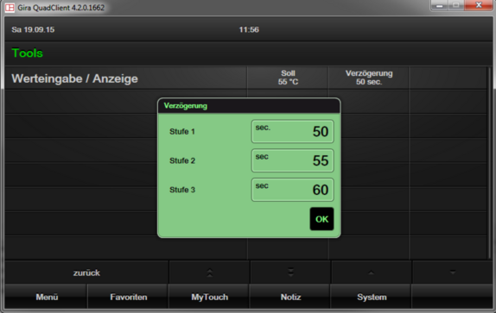Click the Gira QuadClient app icon
Screen dimensions: 496x313
coord(10,8)
